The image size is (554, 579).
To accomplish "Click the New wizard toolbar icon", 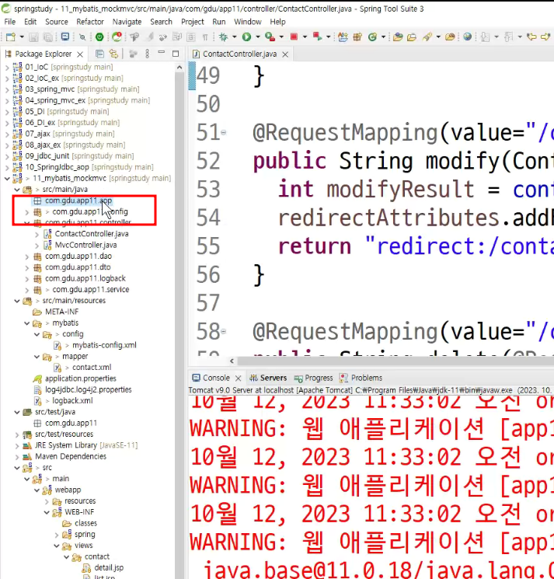I will pyautogui.click(x=11, y=37).
